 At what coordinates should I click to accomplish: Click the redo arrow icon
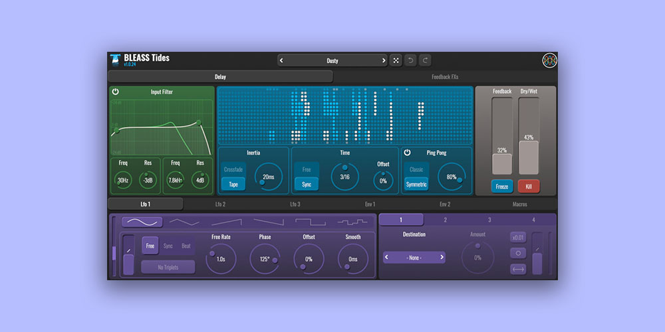tap(426, 60)
